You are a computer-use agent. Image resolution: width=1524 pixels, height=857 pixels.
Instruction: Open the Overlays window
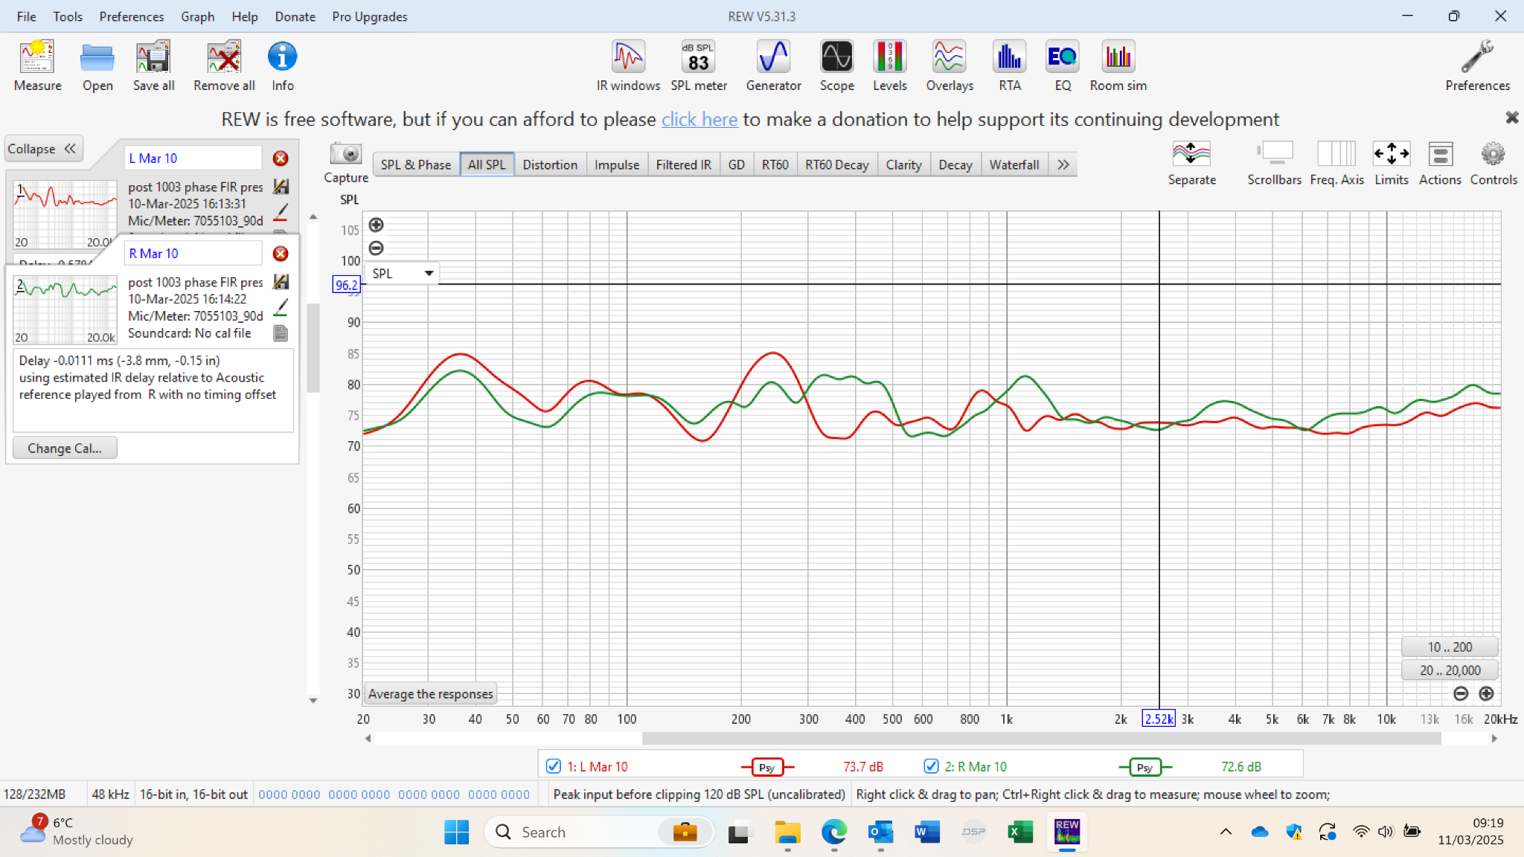[950, 65]
